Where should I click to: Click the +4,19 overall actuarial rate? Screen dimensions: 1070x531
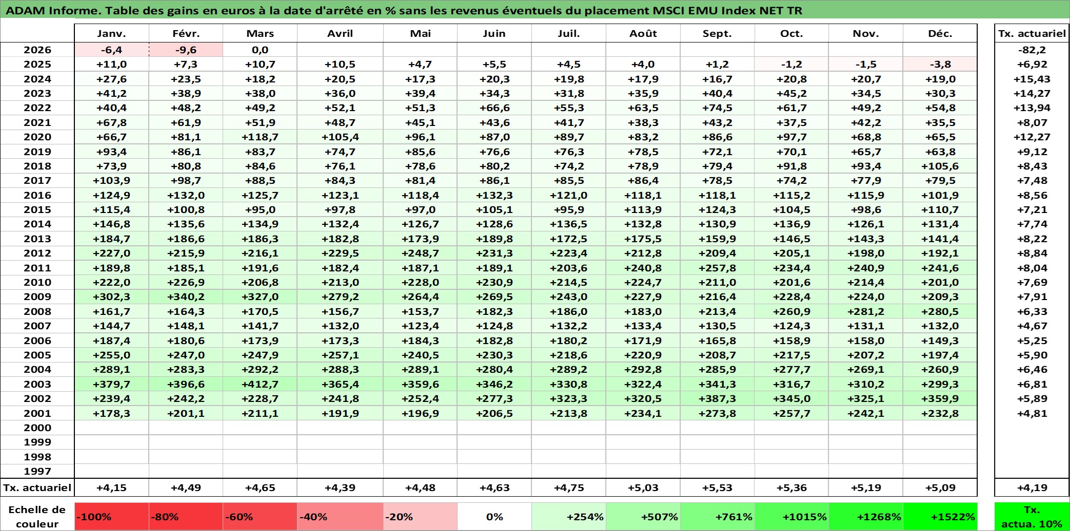point(1032,487)
